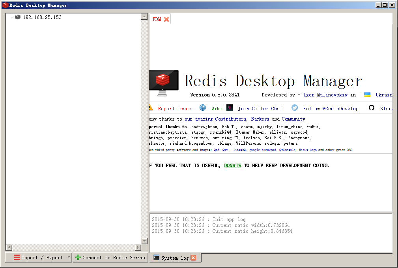Click the blue question mark Wiki icon

pyautogui.click(x=203, y=108)
